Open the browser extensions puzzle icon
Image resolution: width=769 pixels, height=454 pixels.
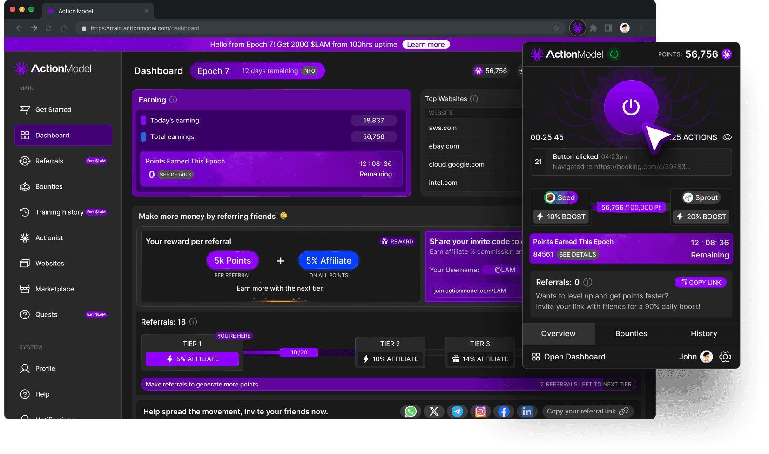coord(593,28)
